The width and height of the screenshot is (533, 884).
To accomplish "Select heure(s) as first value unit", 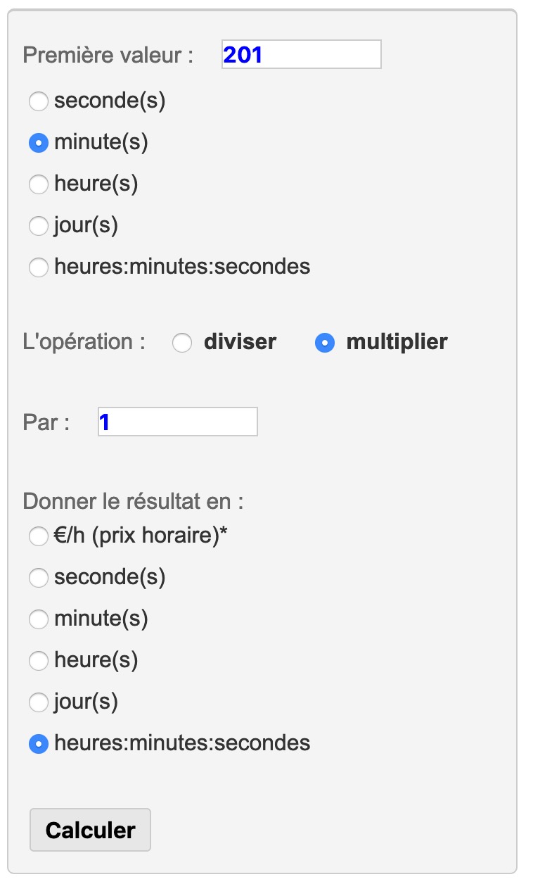I will point(39,185).
